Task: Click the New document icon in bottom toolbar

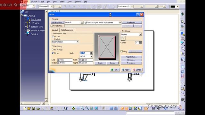Action: tap(24, 108)
